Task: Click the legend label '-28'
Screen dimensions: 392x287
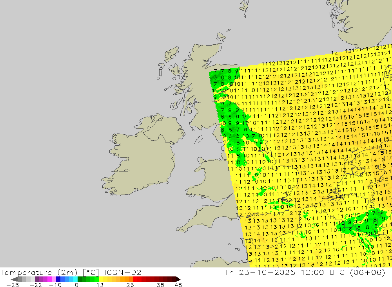Action: coord(13,285)
